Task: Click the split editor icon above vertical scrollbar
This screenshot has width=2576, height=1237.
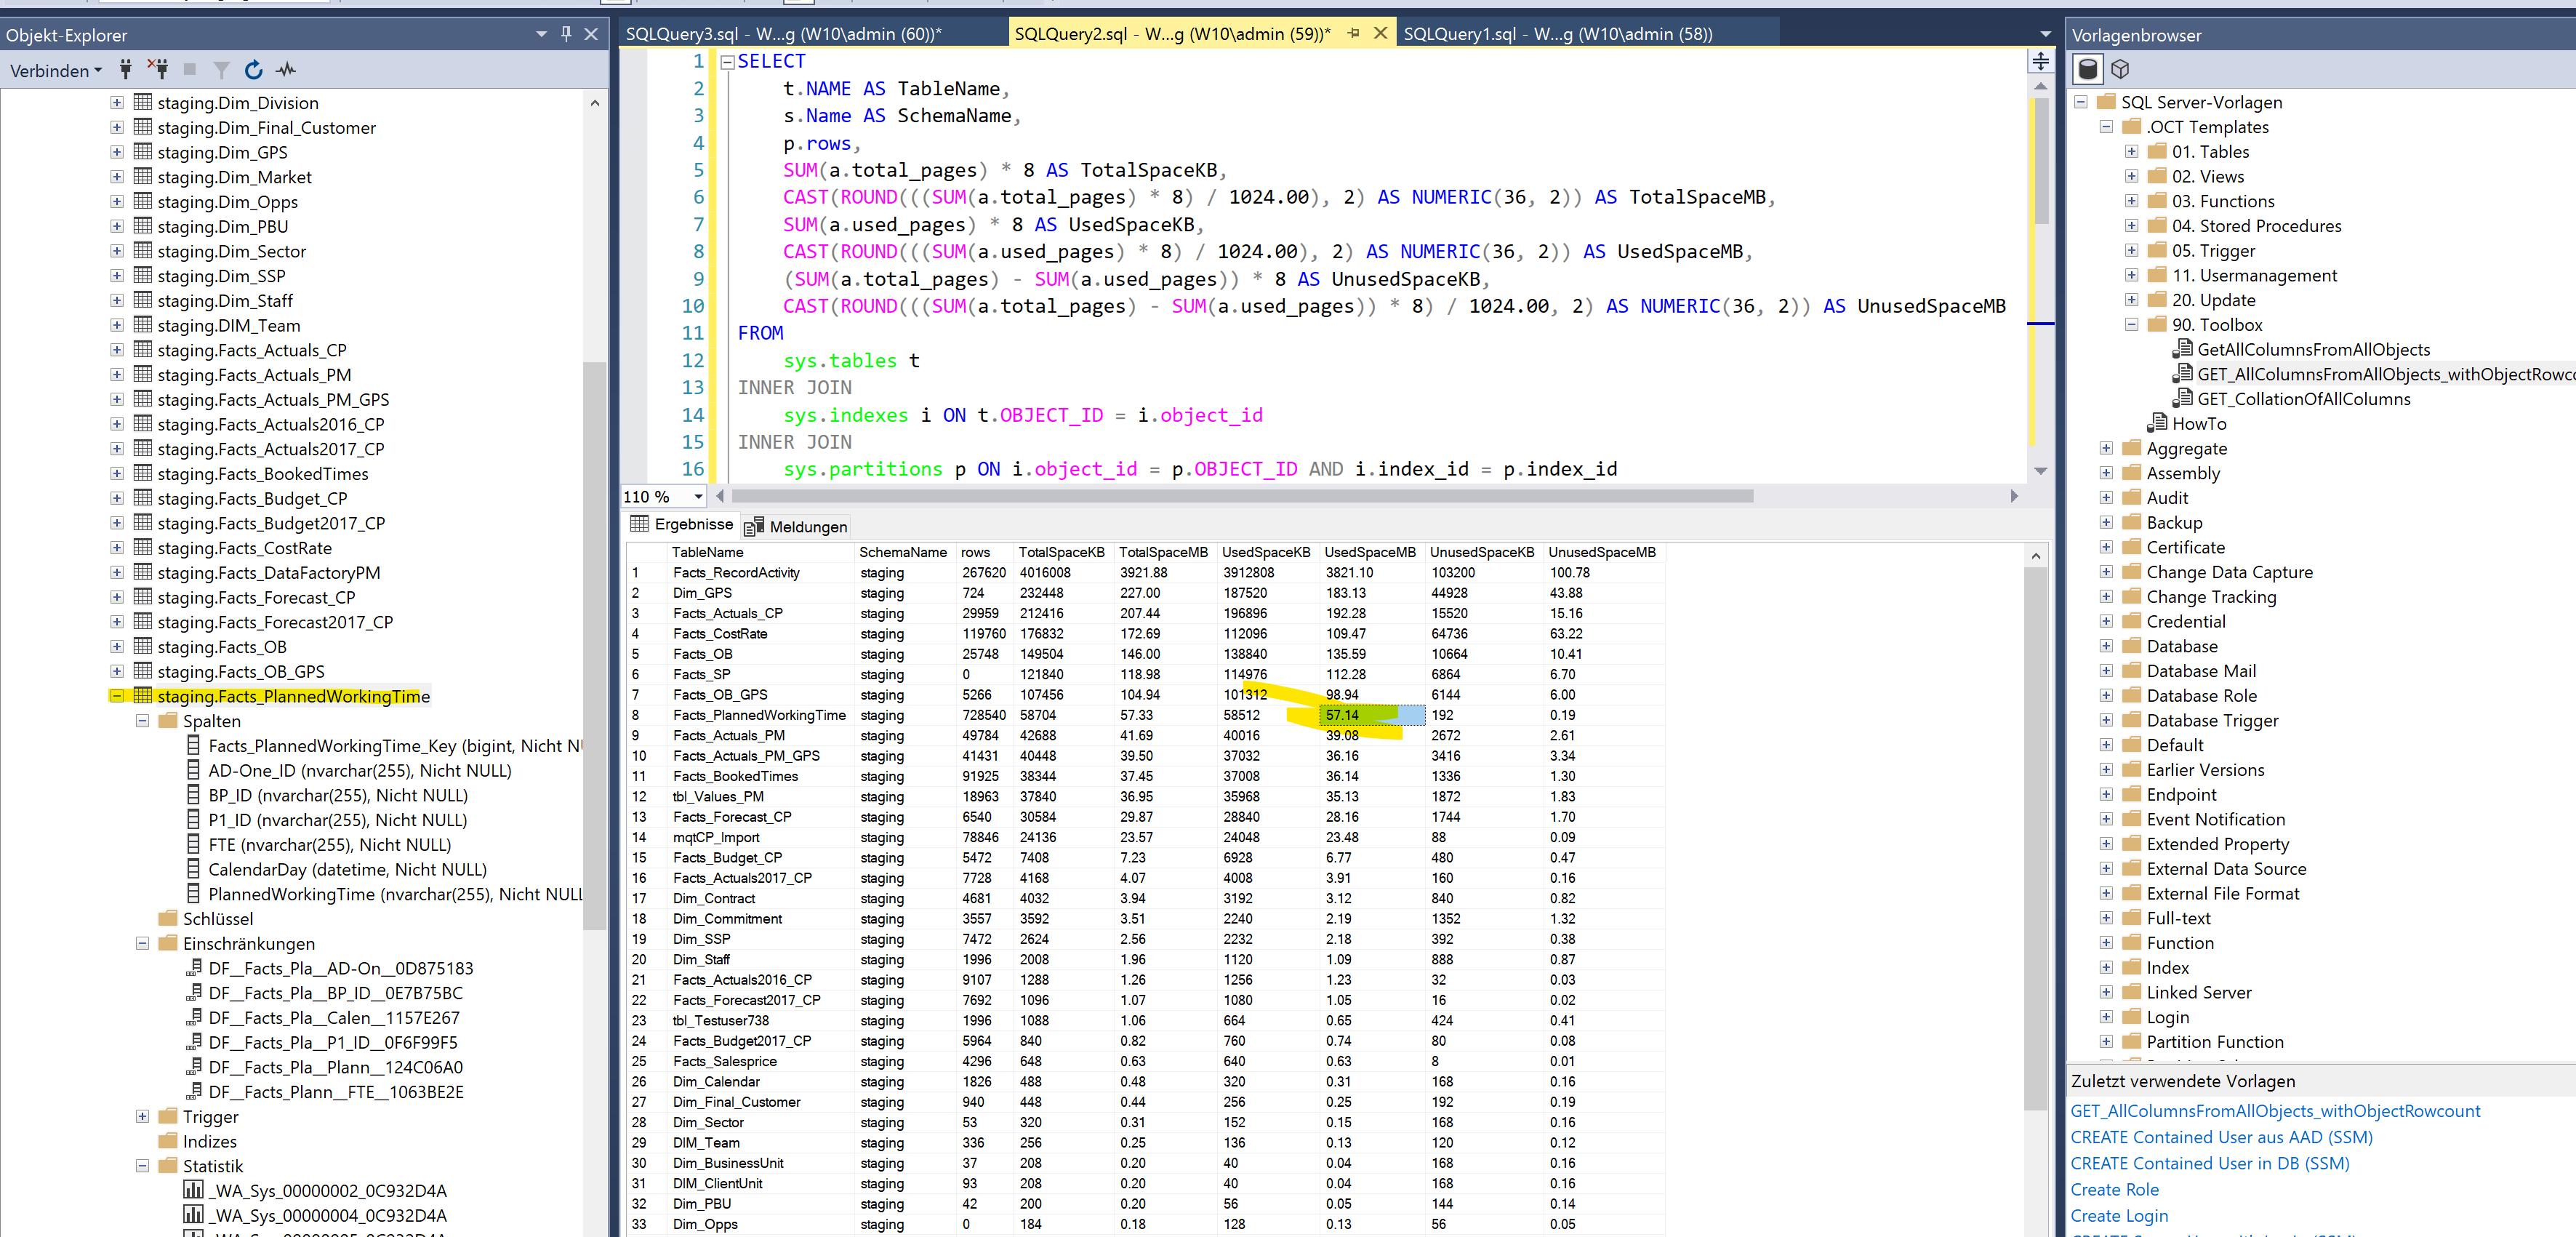Action: (2040, 62)
